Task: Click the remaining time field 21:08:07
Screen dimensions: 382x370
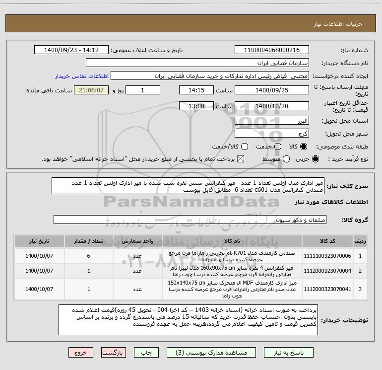Action: point(91,90)
